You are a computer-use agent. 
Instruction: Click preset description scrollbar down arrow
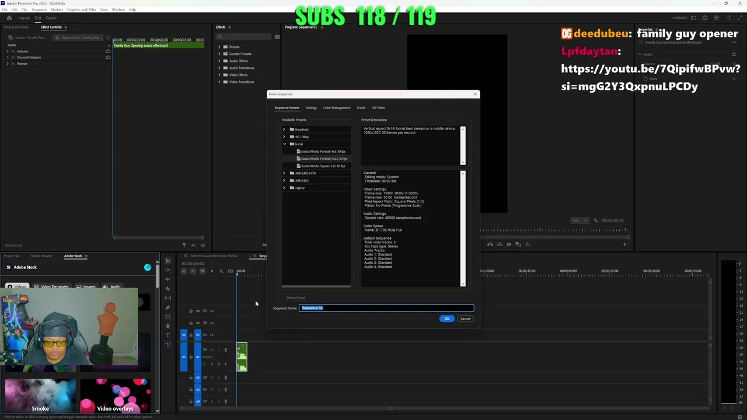[463, 163]
